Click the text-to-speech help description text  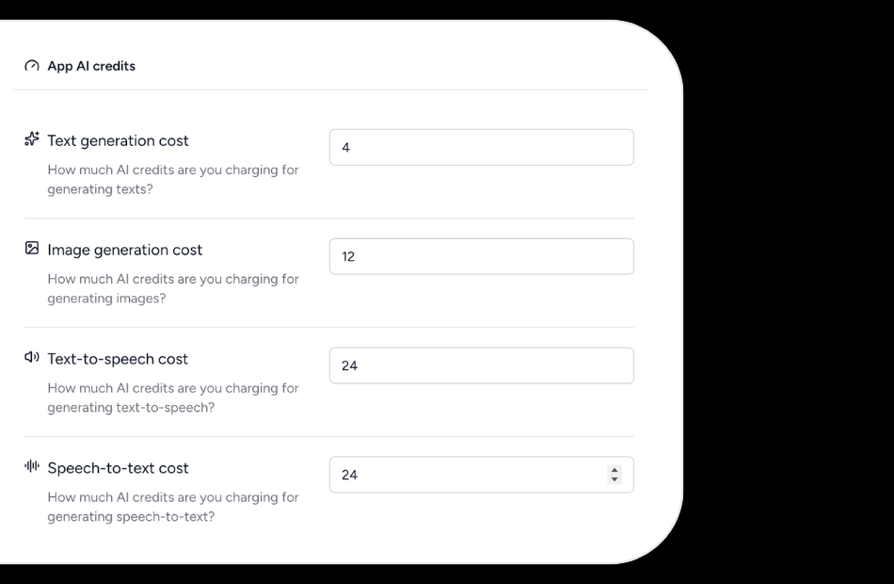tap(172, 397)
